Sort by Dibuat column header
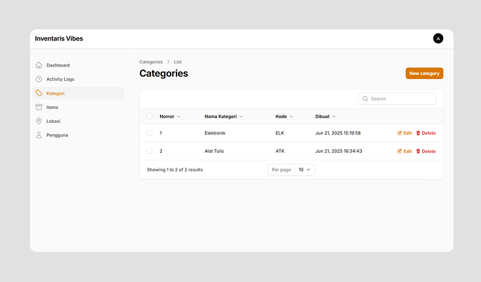The image size is (481, 282). (325, 116)
